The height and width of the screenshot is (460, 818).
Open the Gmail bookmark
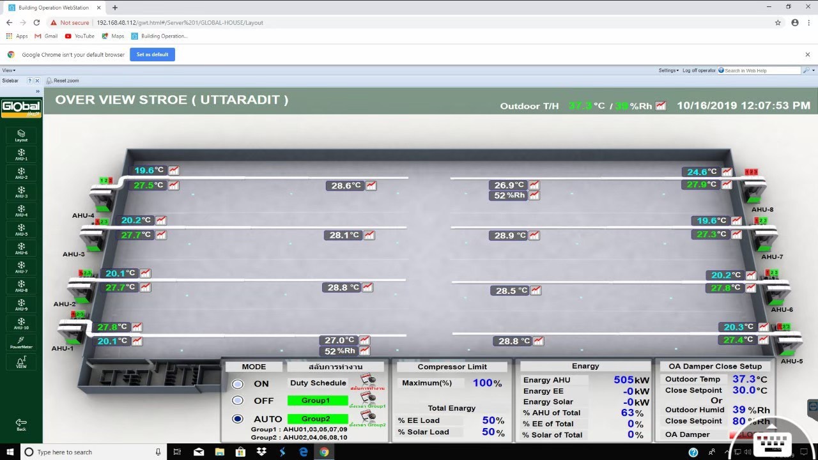coord(47,36)
